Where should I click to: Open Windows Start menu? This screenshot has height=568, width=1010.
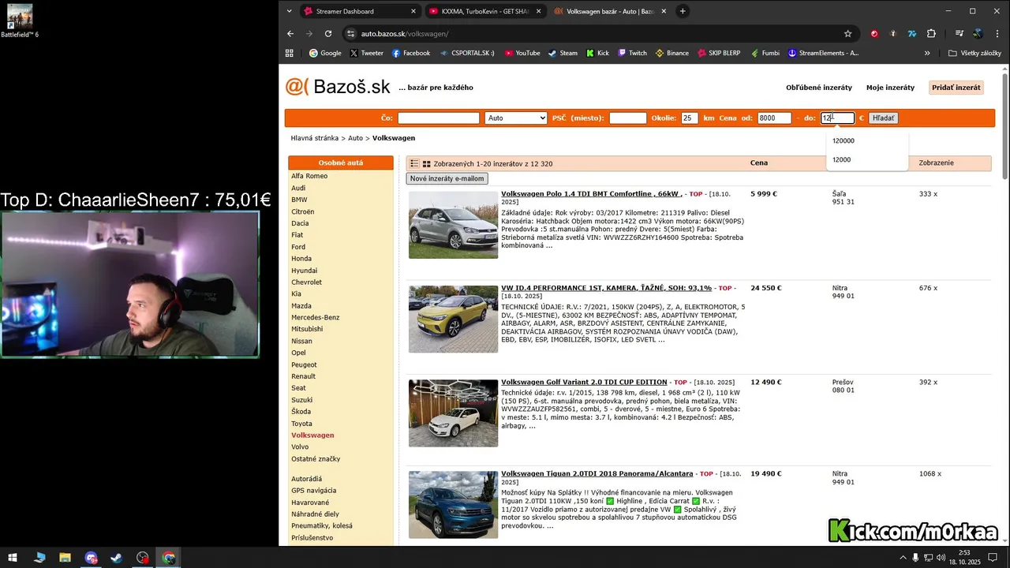coord(13,558)
